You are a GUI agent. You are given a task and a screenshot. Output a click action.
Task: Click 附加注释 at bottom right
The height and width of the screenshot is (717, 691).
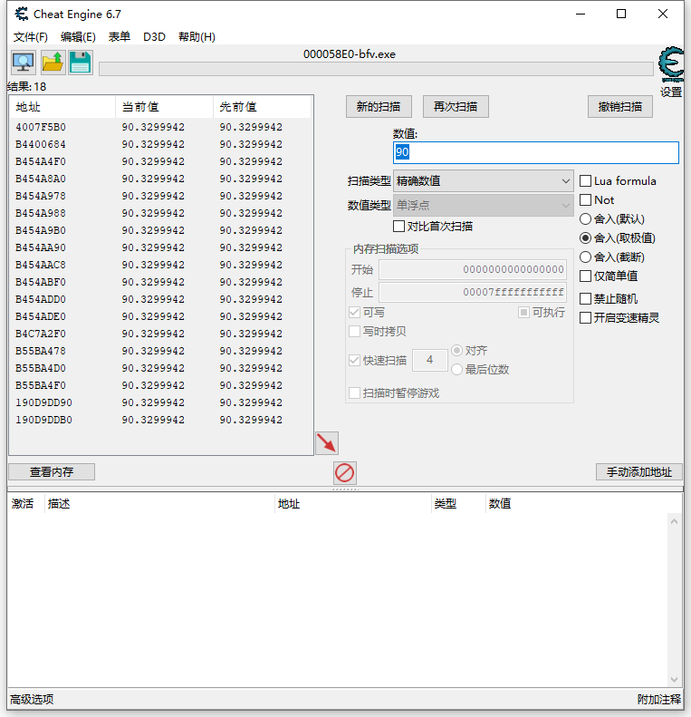[659, 699]
